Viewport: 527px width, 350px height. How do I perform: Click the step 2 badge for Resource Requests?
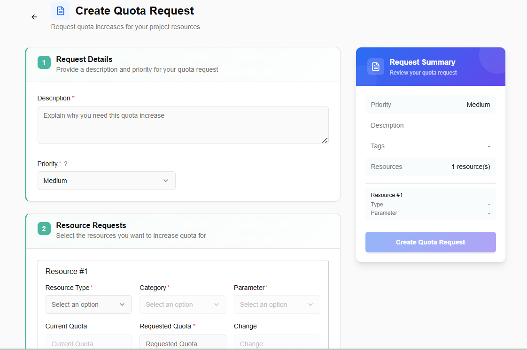point(44,228)
